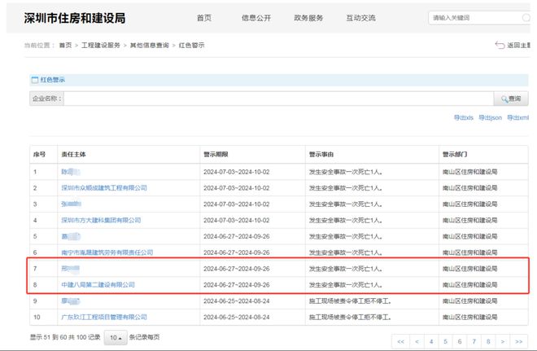This screenshot has width=537, height=351.
Task: Go to page 6
Action: coord(460,341)
